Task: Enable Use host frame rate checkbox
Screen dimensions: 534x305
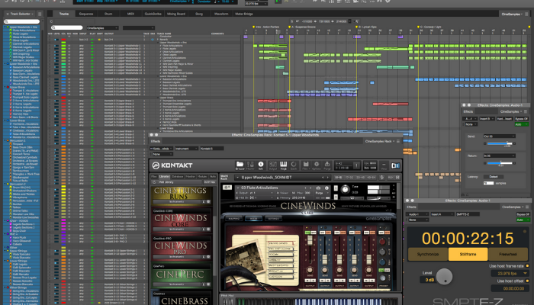Action: pyautogui.click(x=527, y=265)
